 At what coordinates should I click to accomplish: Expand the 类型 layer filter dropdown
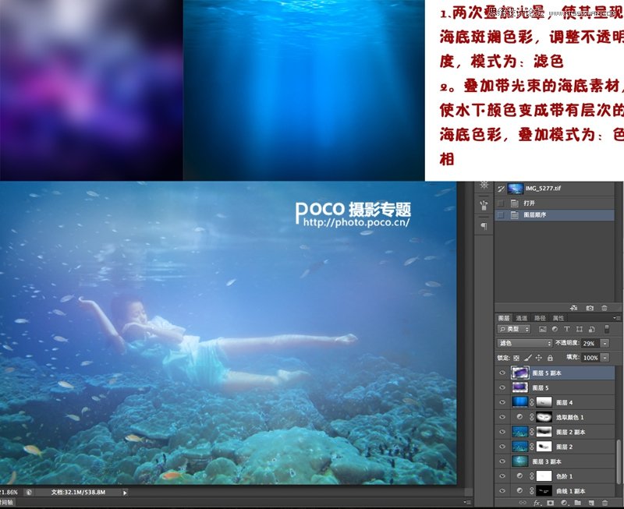click(x=515, y=330)
